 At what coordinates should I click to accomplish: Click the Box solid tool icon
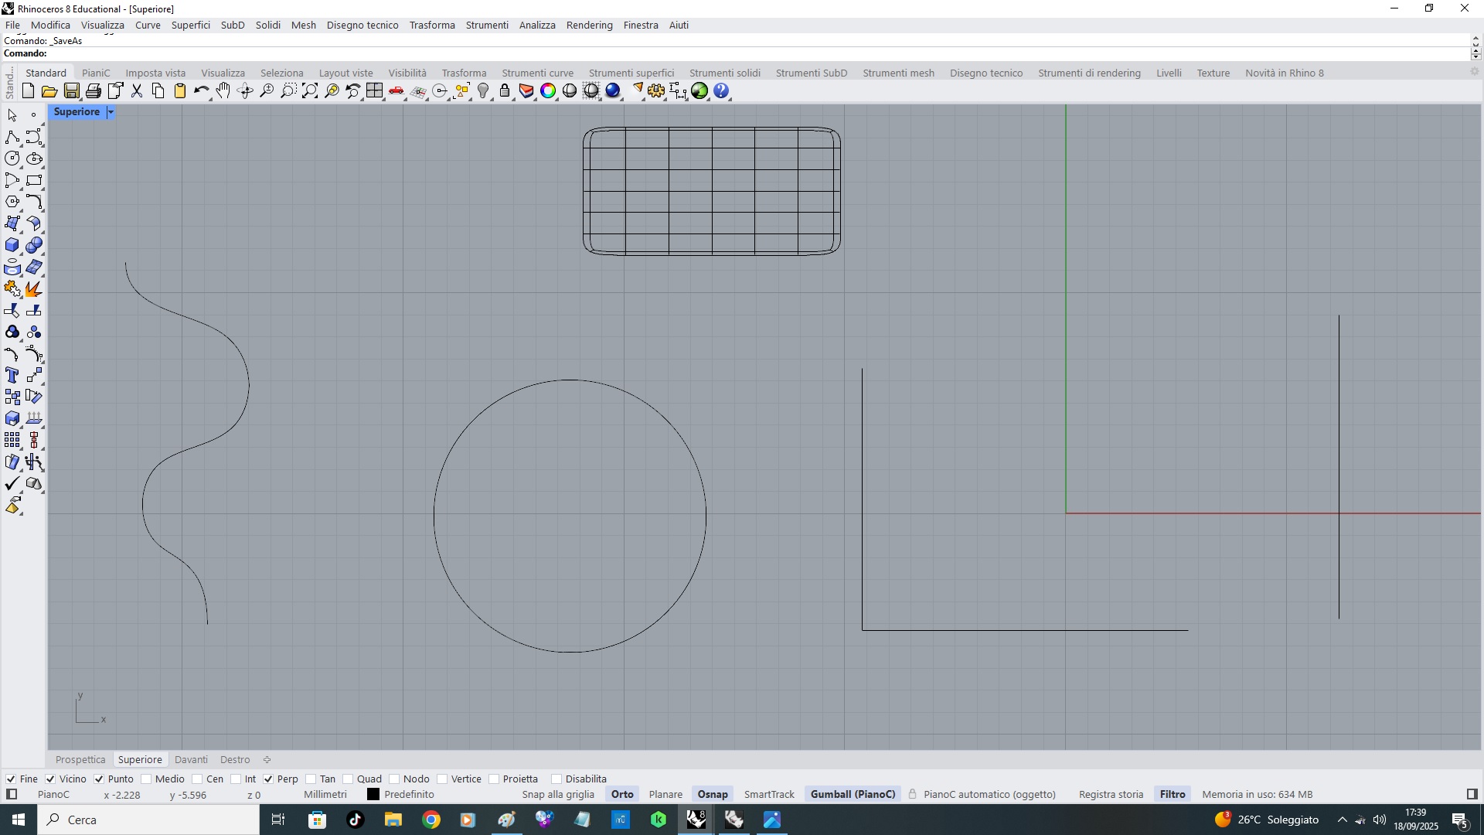(12, 246)
